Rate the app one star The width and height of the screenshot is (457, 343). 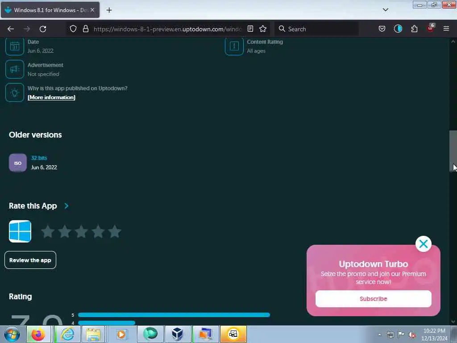(48, 232)
